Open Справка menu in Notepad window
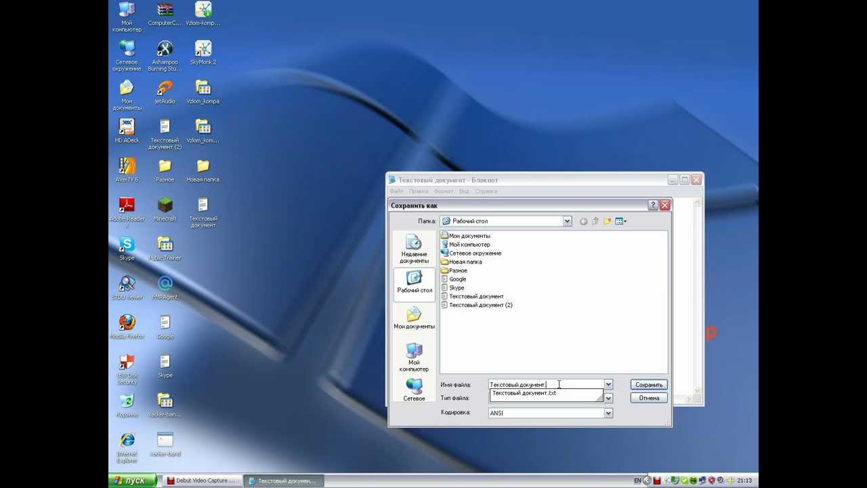The image size is (867, 488). click(x=486, y=192)
